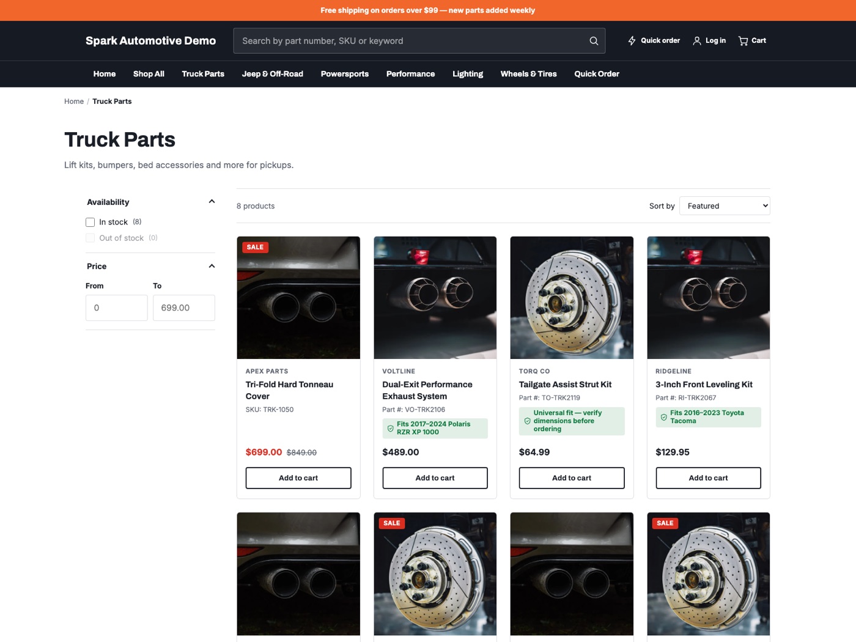
Task: Click 'Part #: RI-TRK2067' text
Action: [686, 398]
